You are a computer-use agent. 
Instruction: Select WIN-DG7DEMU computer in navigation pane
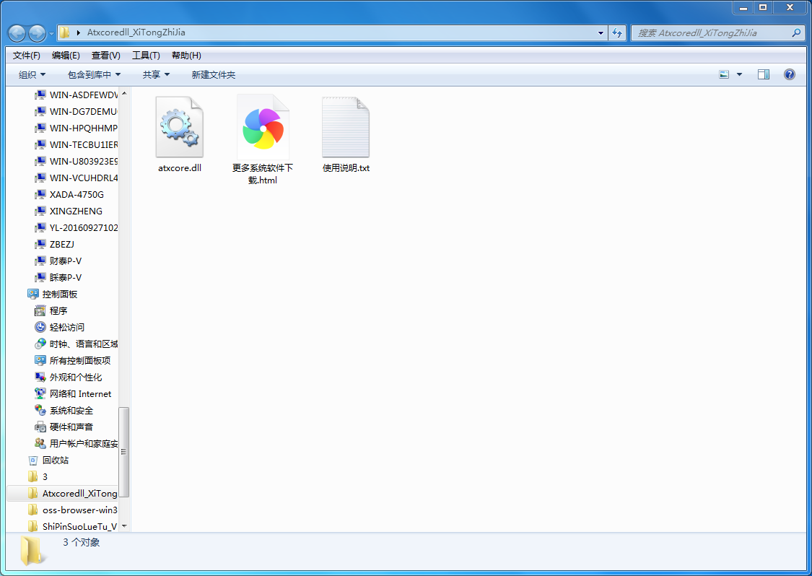pos(76,111)
